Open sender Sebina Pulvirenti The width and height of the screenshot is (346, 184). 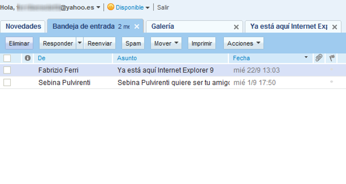pos(64,83)
